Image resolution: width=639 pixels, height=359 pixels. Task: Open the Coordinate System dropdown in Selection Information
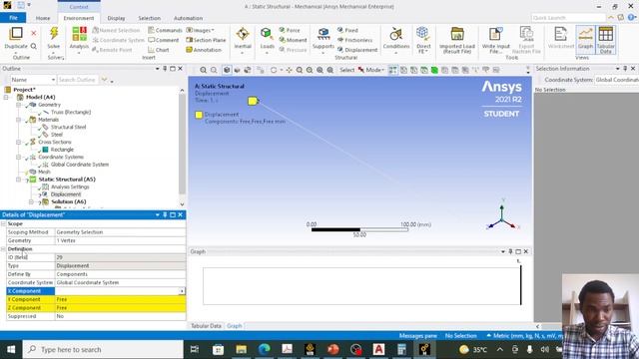pyautogui.click(x=616, y=80)
